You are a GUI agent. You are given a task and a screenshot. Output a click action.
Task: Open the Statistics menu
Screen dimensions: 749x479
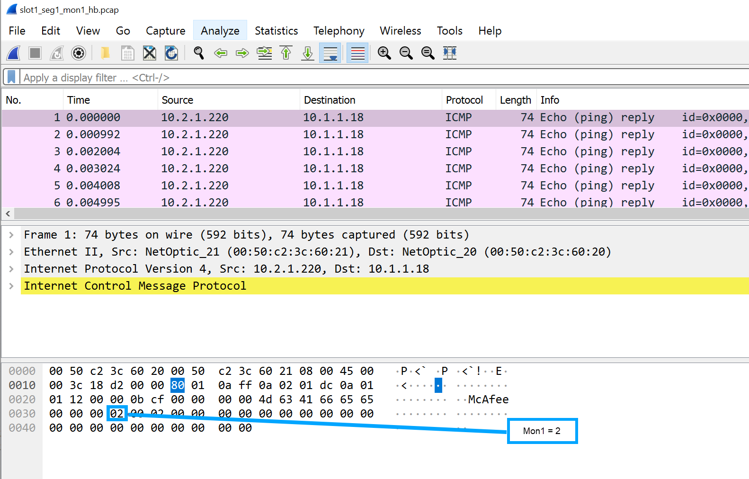point(276,31)
